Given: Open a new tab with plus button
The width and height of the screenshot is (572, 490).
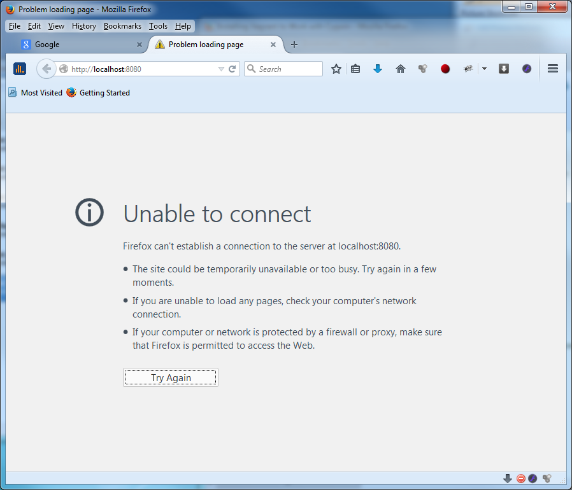Looking at the screenshot, I should [x=294, y=45].
